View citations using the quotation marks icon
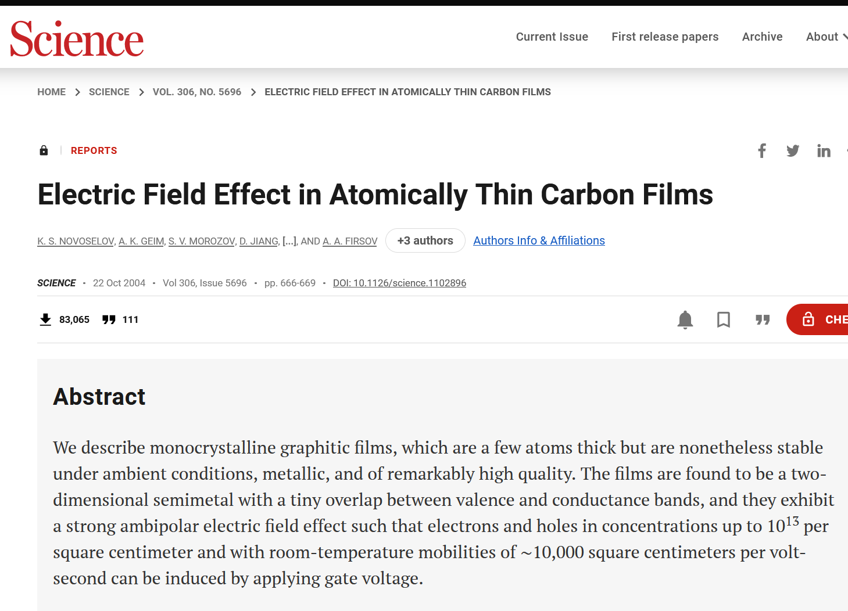This screenshot has width=848, height=611. pos(109,319)
